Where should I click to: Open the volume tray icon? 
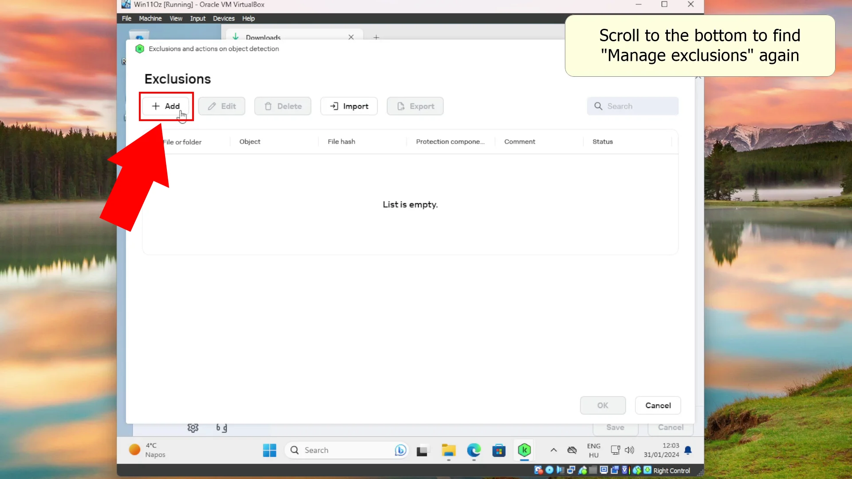point(629,450)
